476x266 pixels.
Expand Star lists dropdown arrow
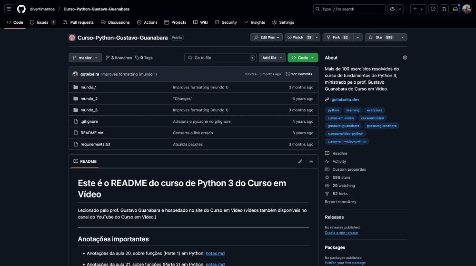click(403, 37)
